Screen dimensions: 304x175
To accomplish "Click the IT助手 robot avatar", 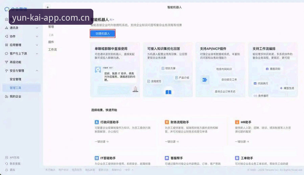I will (x=98, y=70).
